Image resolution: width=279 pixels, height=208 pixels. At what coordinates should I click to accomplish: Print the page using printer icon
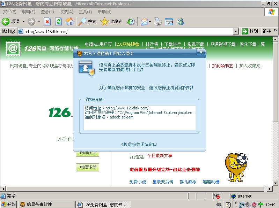pyautogui.click(x=157, y=22)
